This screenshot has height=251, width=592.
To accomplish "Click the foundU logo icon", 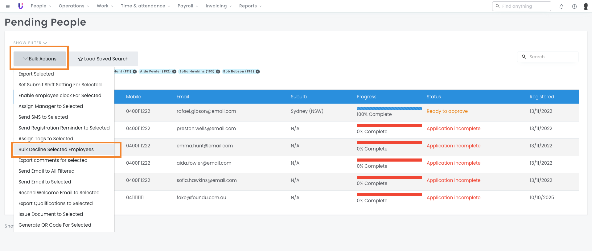I will 21,6.
